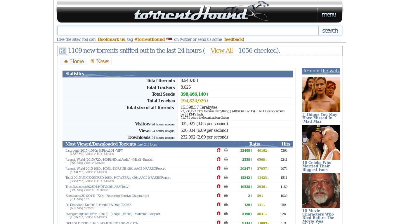
Task: Open the celebs kissing thumbnail image
Action: coord(321,142)
